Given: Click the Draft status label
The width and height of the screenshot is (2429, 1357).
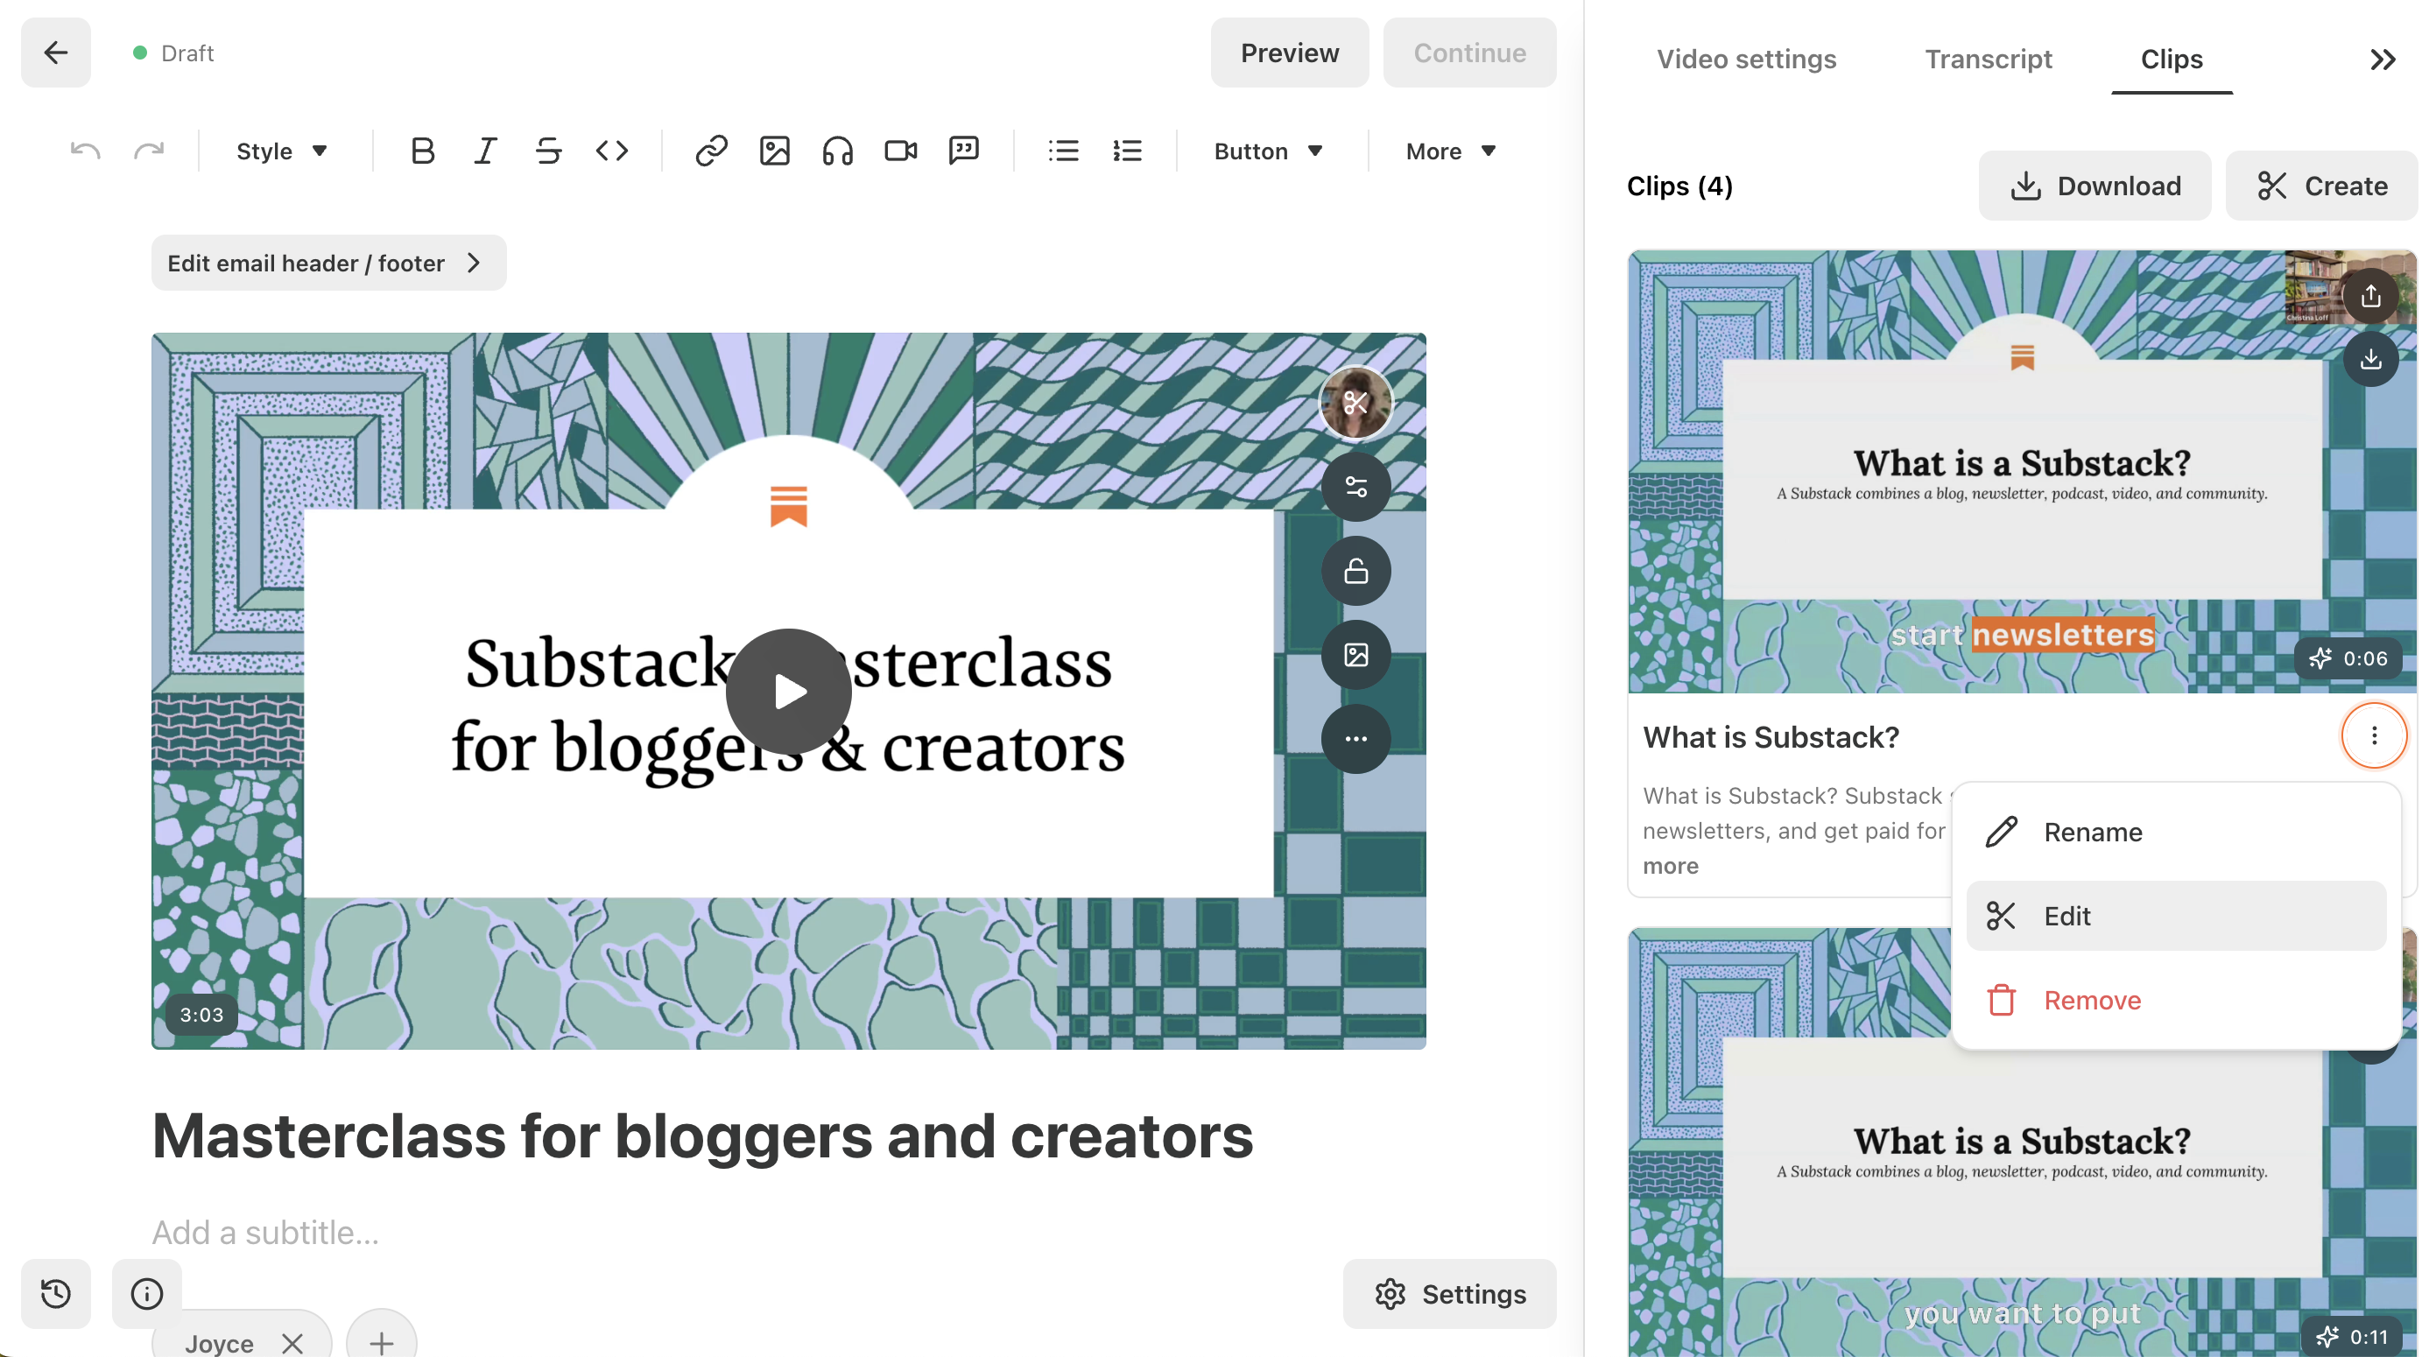Looking at the screenshot, I should 187,53.
